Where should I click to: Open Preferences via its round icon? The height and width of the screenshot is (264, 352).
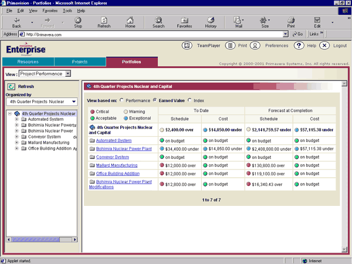point(255,46)
